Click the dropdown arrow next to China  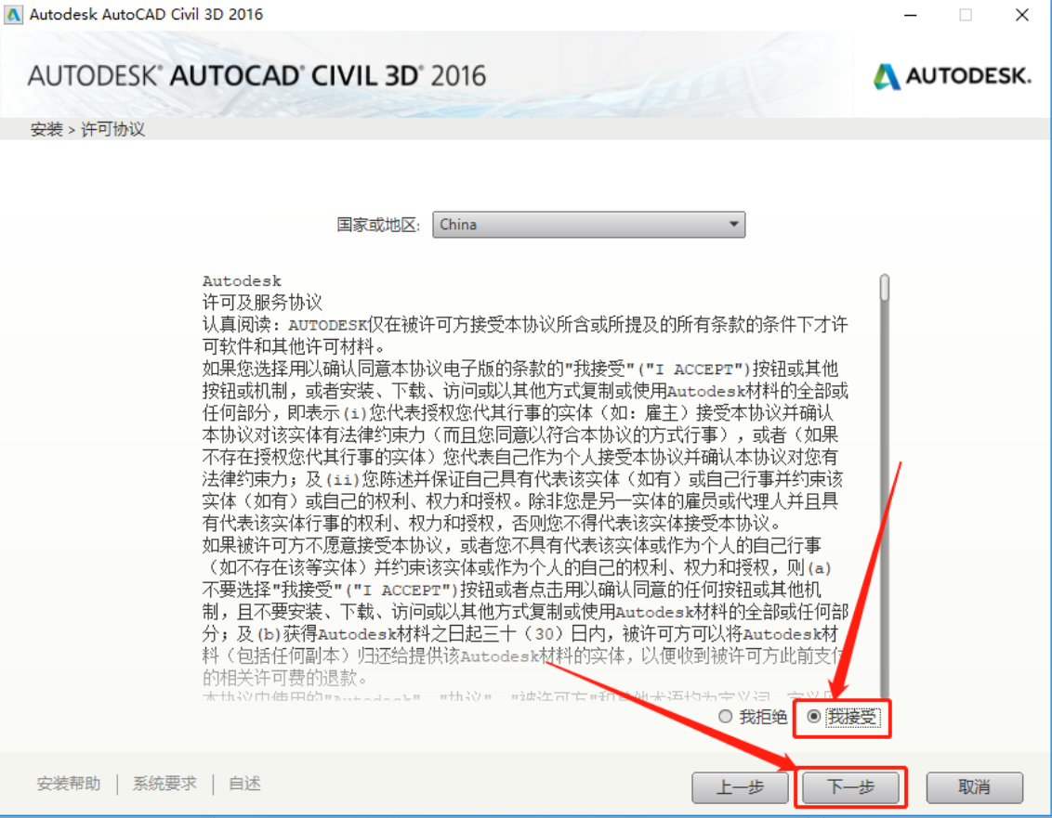733,224
